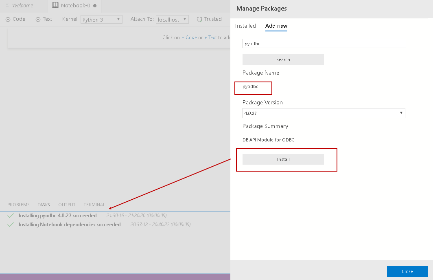Click the Notebook dependencies success checkmark
433x280 pixels.
pyautogui.click(x=11, y=225)
